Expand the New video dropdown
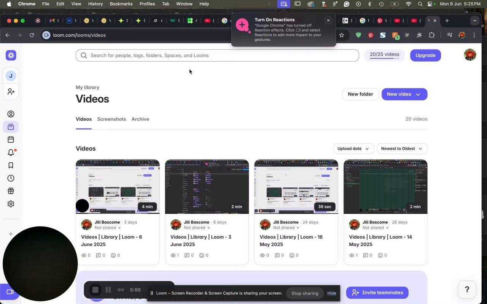The width and height of the screenshot is (487, 304). [x=418, y=94]
